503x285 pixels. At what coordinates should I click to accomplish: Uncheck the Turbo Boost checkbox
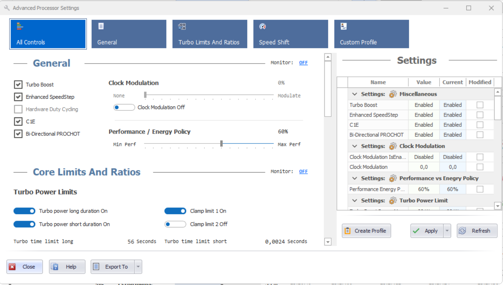[18, 84]
